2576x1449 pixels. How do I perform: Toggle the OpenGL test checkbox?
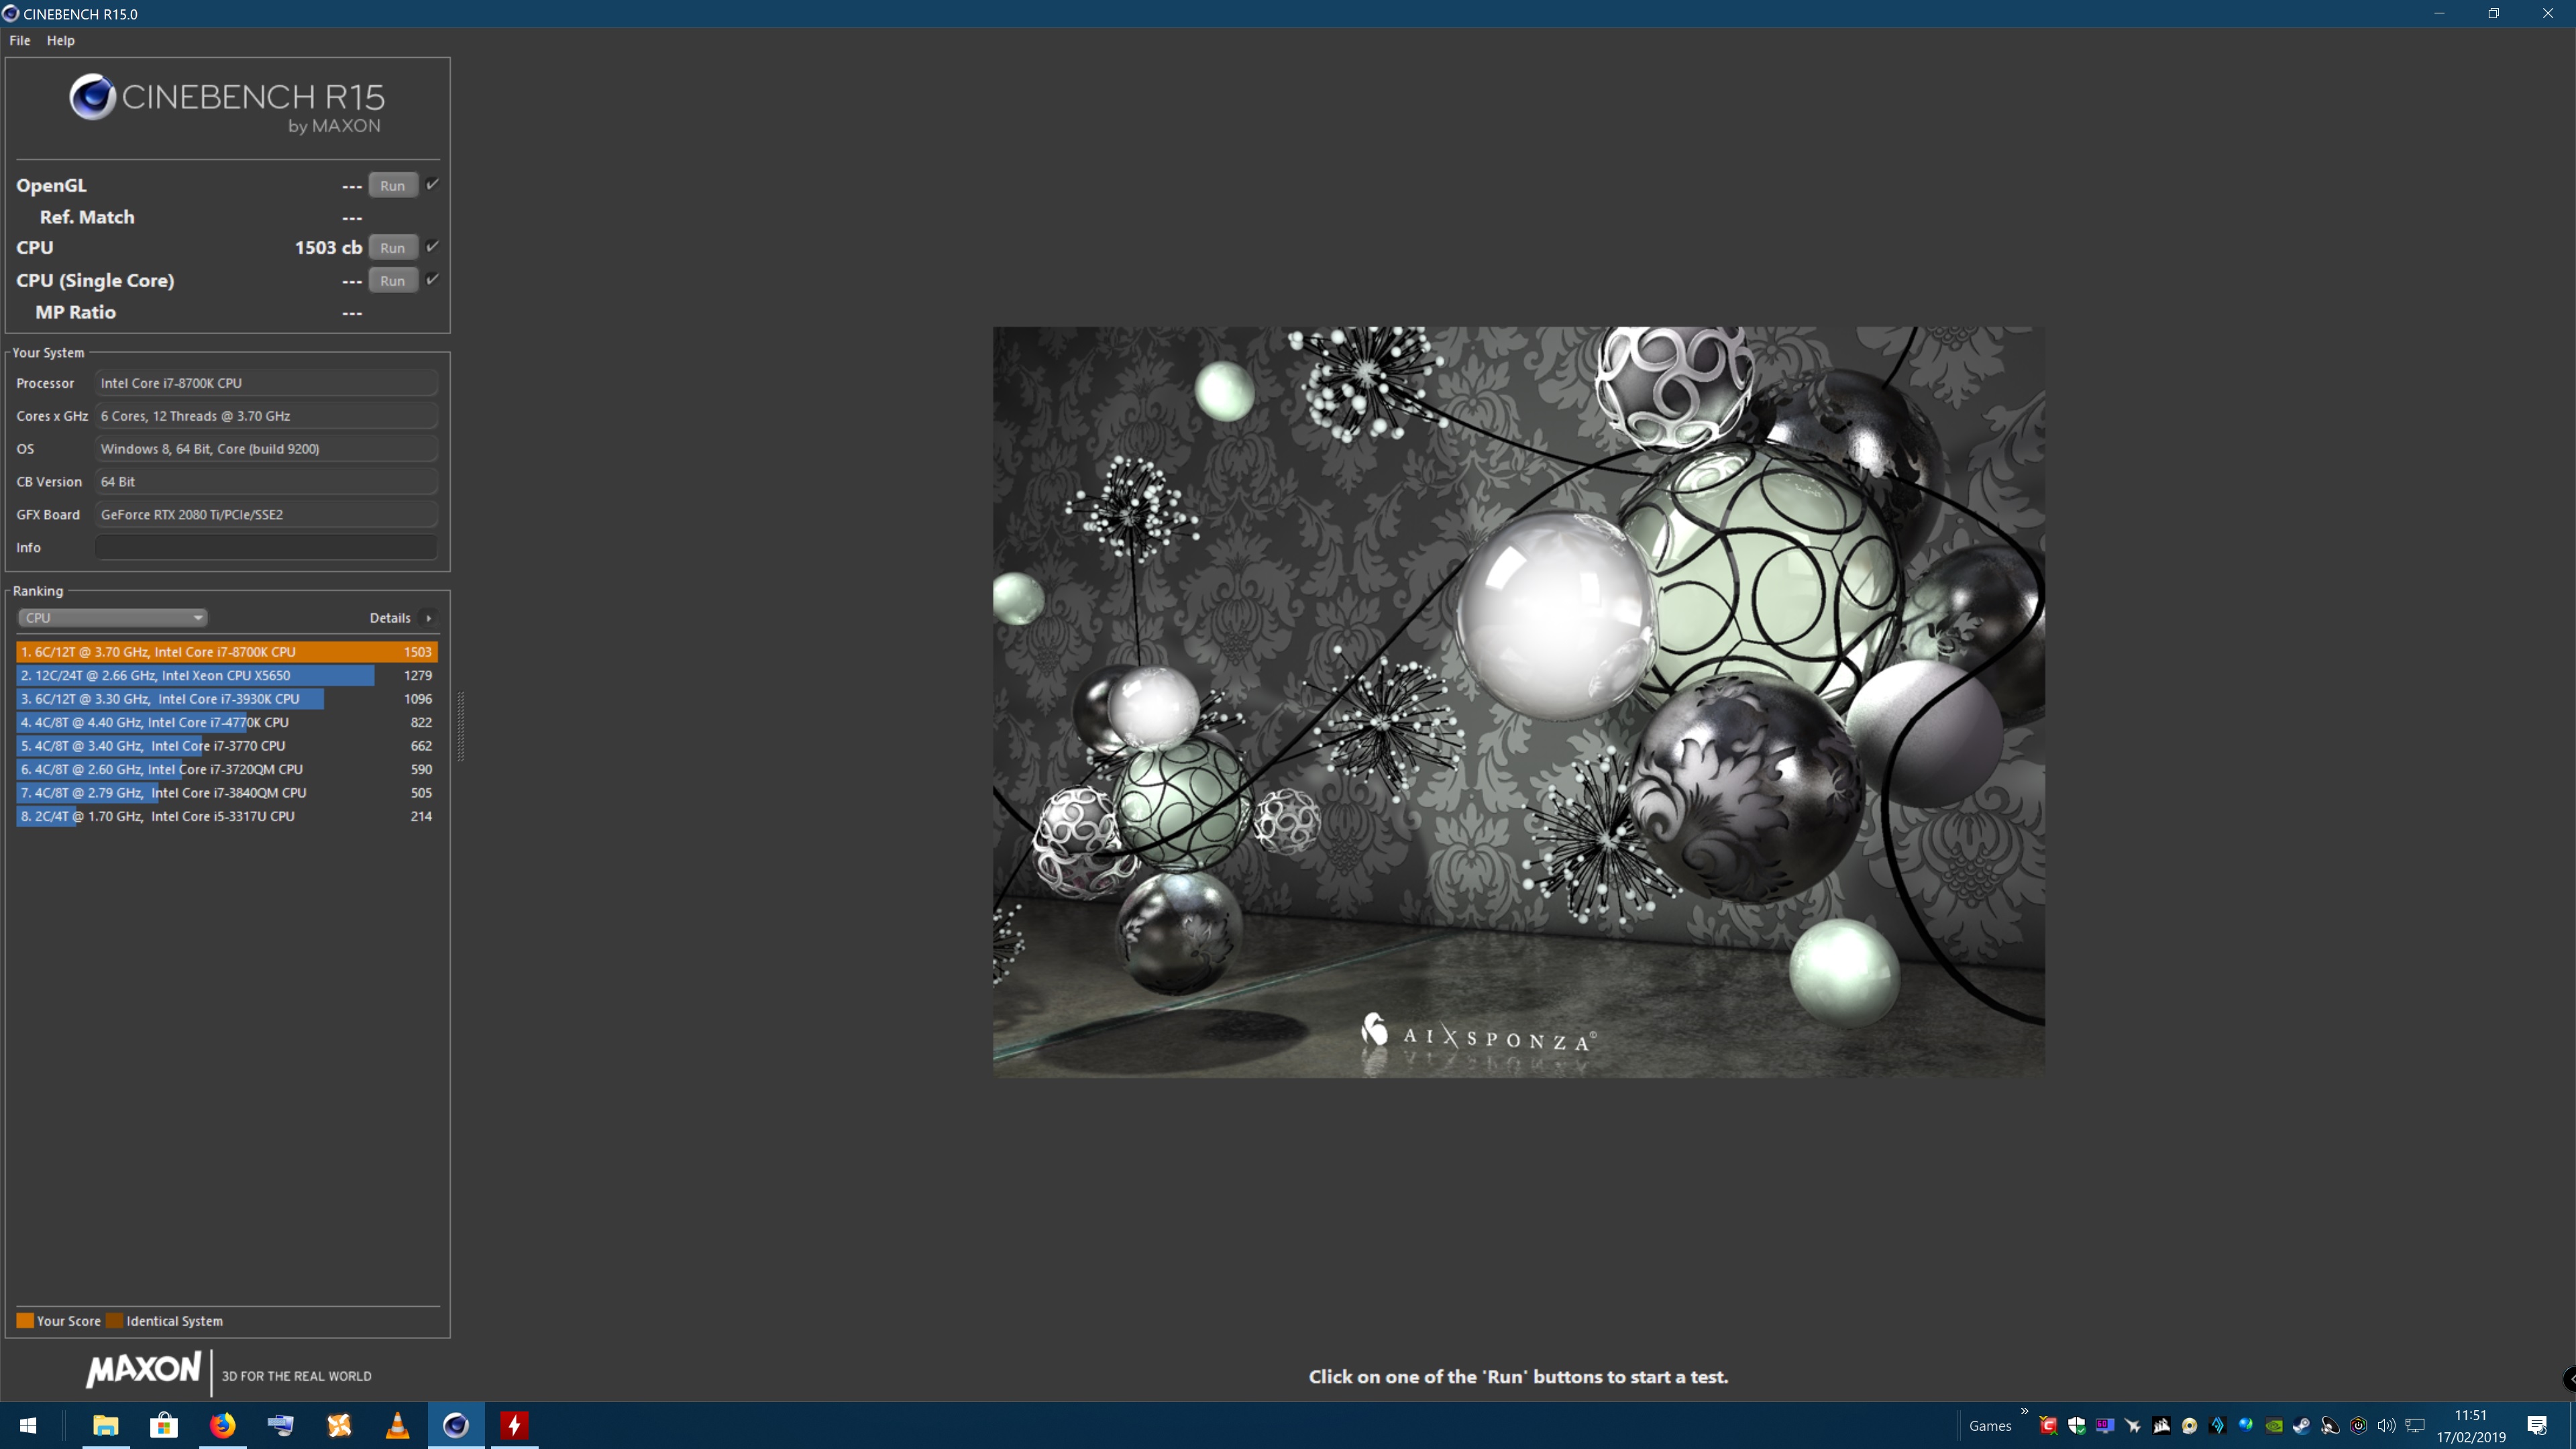point(432,184)
